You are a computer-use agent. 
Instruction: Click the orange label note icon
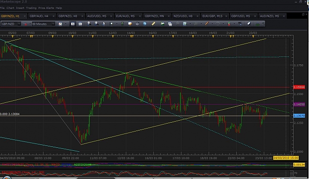point(130,24)
